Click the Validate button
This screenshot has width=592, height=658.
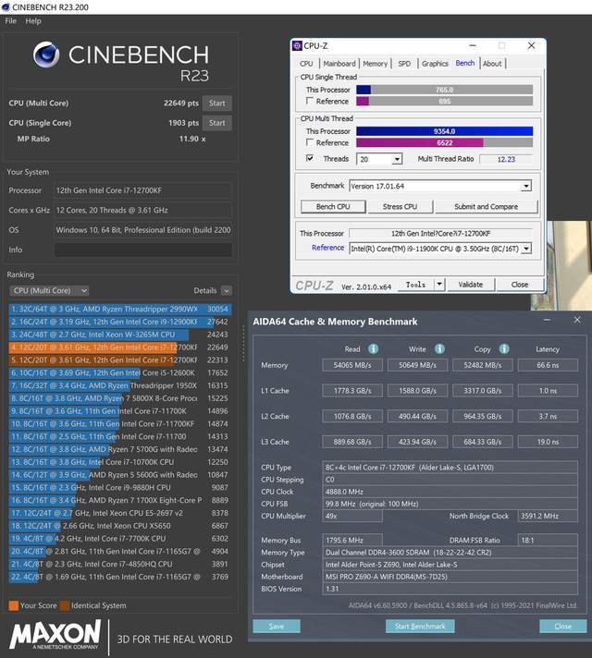[471, 285]
